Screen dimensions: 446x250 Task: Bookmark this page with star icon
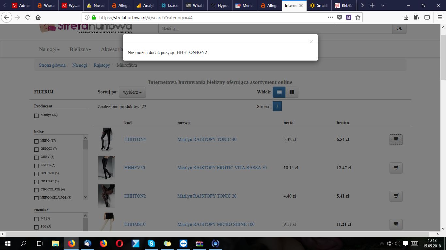pyautogui.click(x=358, y=17)
